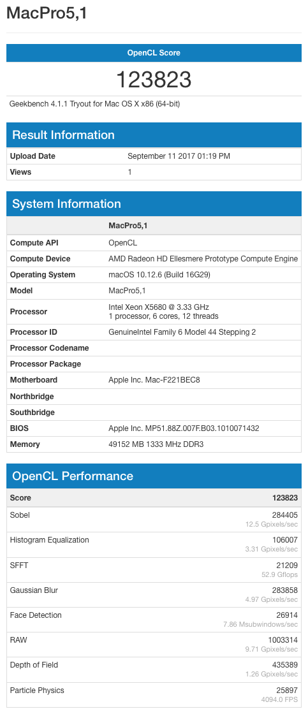
Task: Click the 123823 score number
Action: pyautogui.click(x=154, y=80)
